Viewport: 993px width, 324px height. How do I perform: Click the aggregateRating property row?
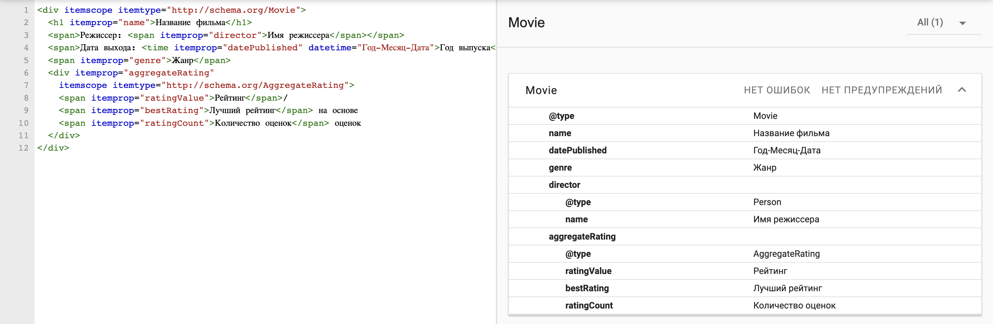[x=582, y=236]
